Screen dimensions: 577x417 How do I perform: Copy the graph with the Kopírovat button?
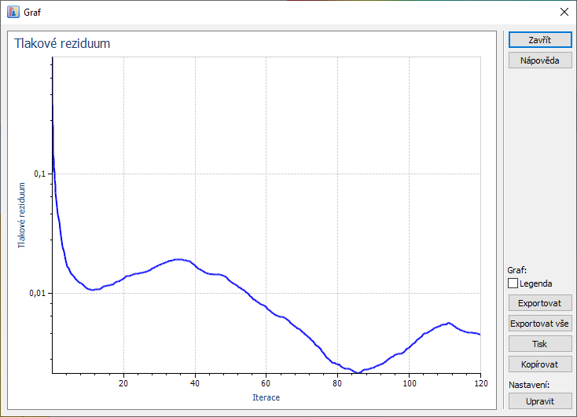click(x=540, y=364)
